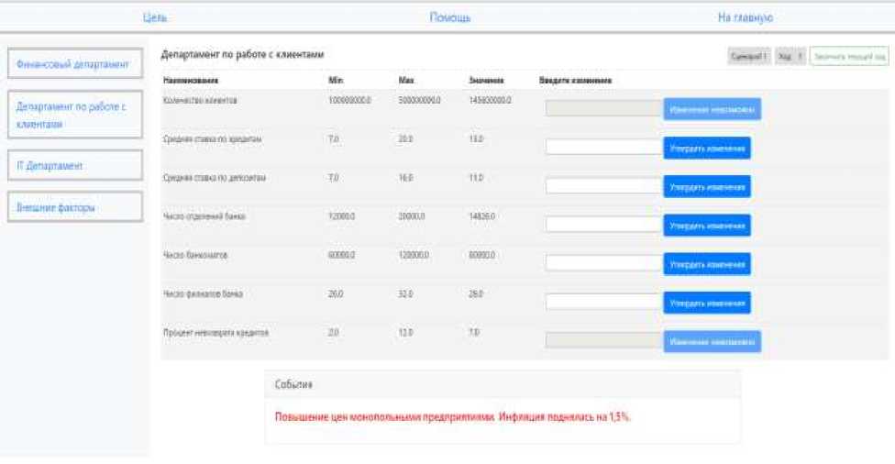Focus the Число отделений банка input field
Viewport: 895px width, 464px height.
coord(602,224)
